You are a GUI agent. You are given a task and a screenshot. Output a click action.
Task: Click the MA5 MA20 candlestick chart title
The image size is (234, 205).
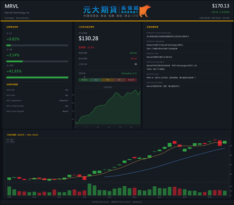(x=22, y=135)
